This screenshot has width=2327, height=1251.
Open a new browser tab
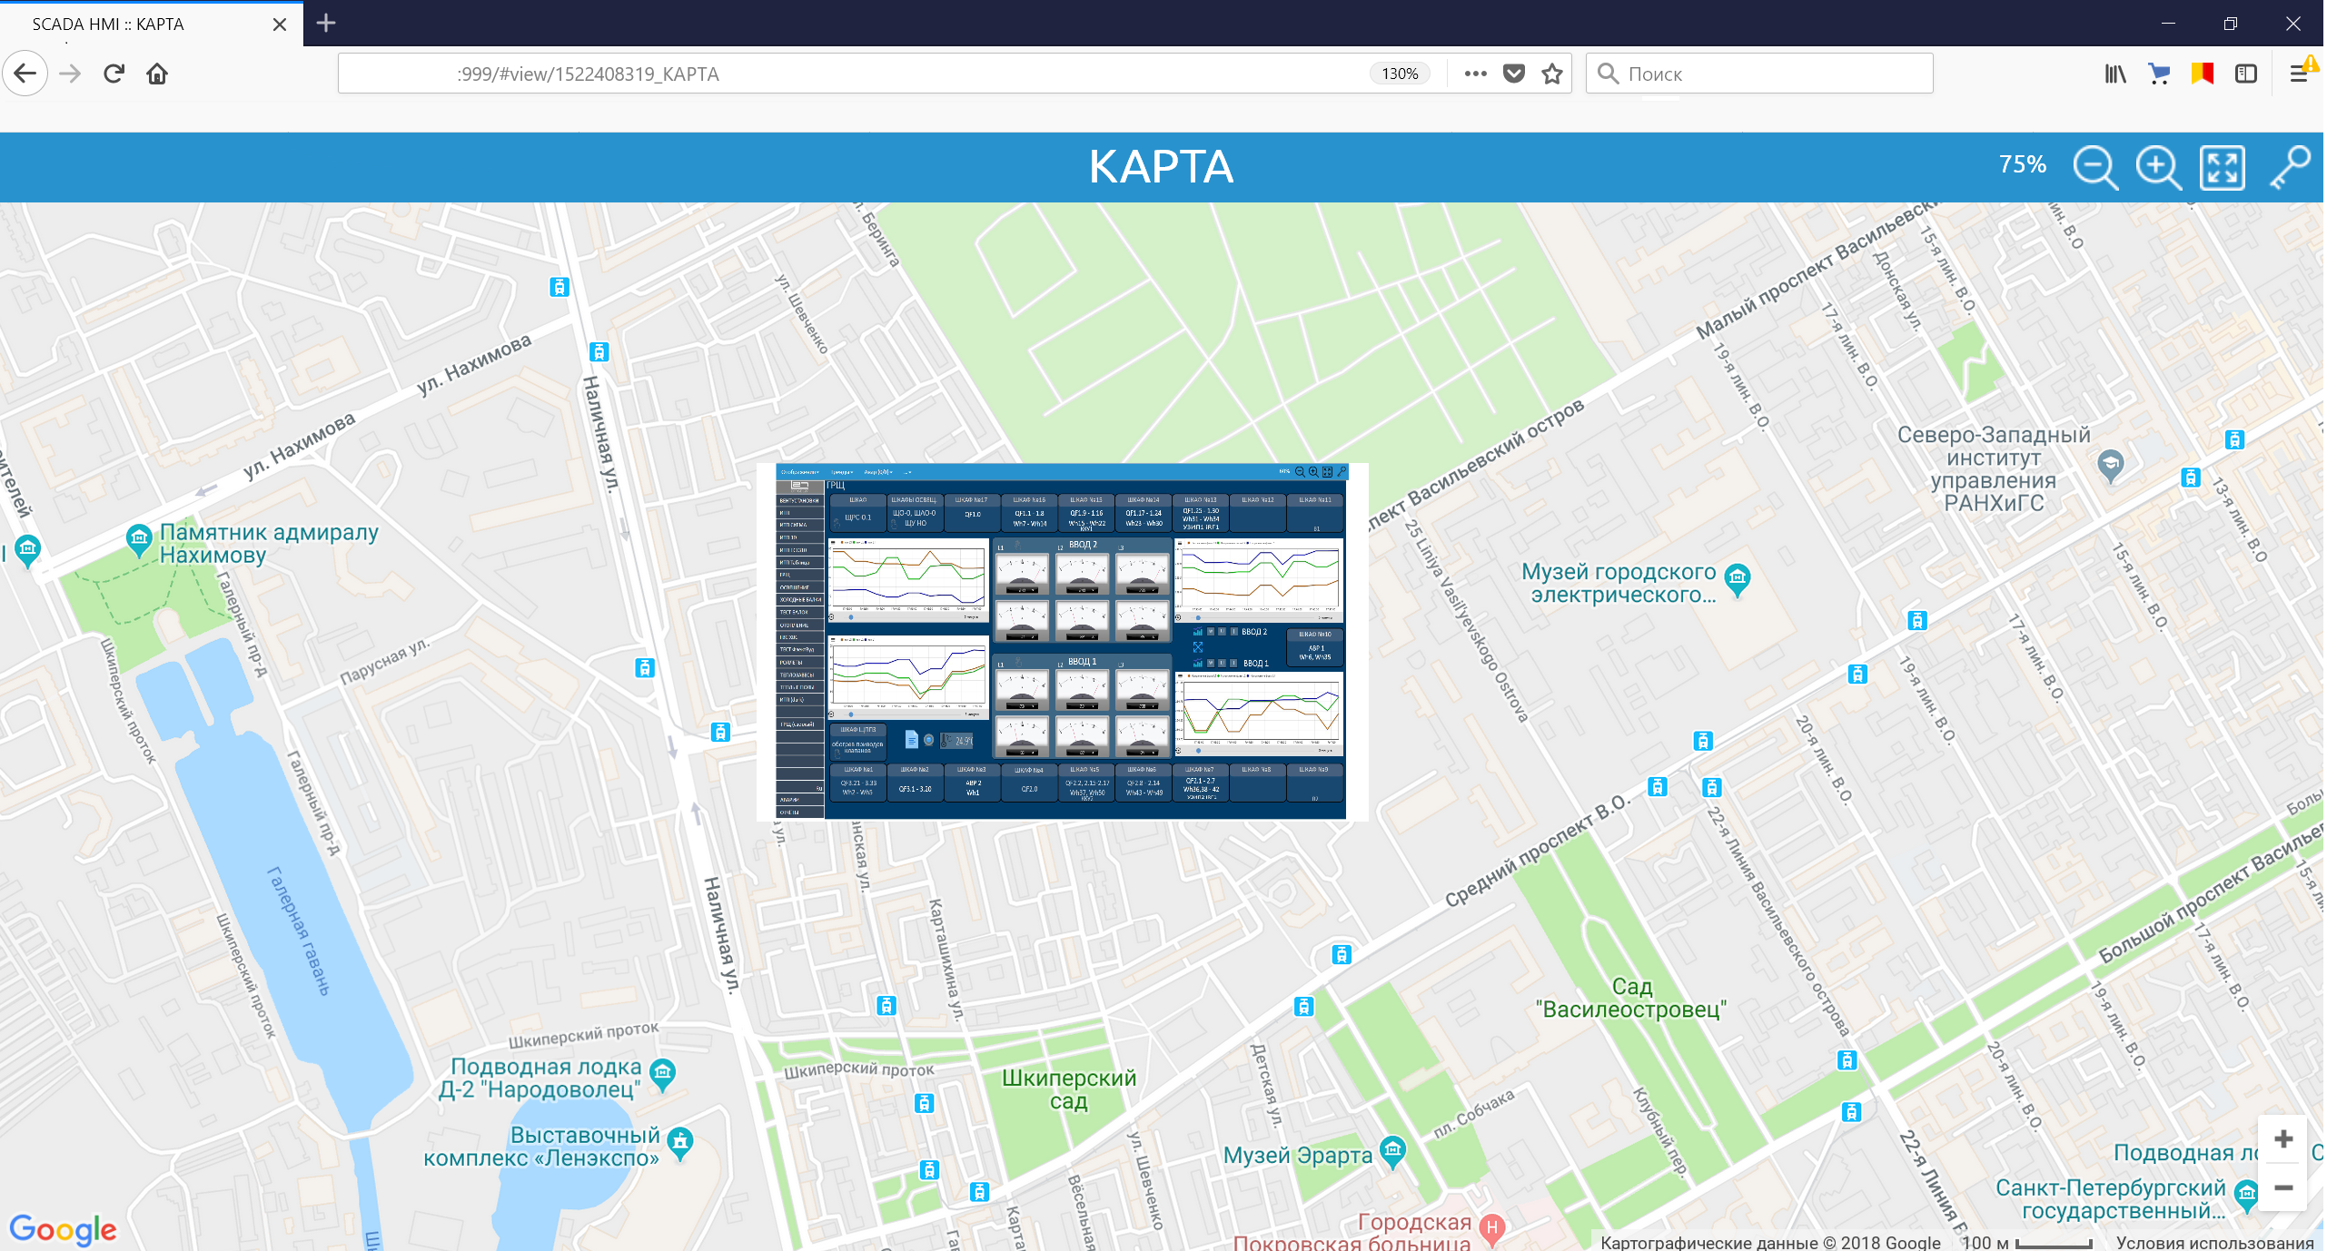pos(326,24)
